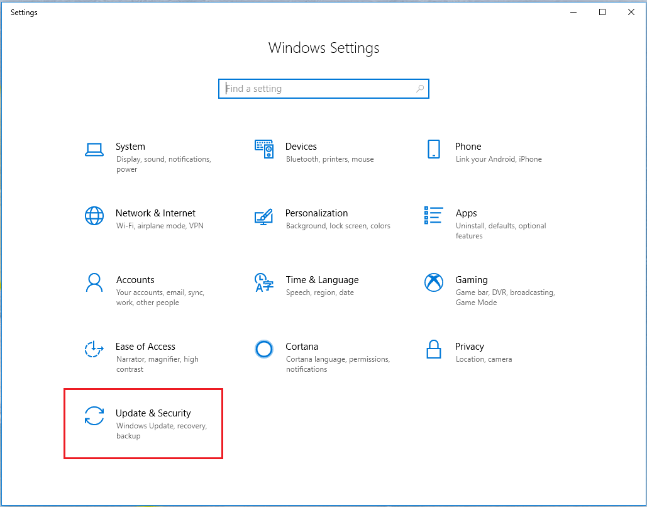
Task: Open Phone settings title
Action: click(x=468, y=147)
